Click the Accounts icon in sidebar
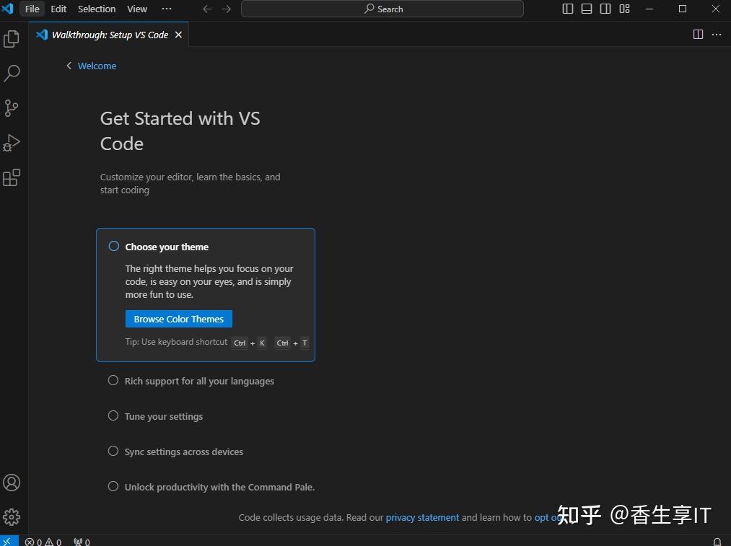 point(12,483)
